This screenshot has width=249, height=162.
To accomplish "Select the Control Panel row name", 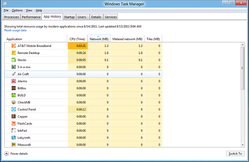I will (27, 109).
